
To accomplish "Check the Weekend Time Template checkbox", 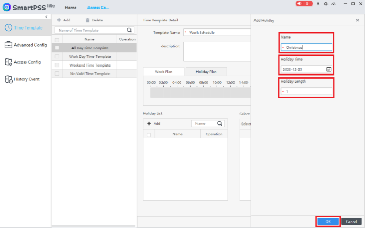I will [57, 65].
